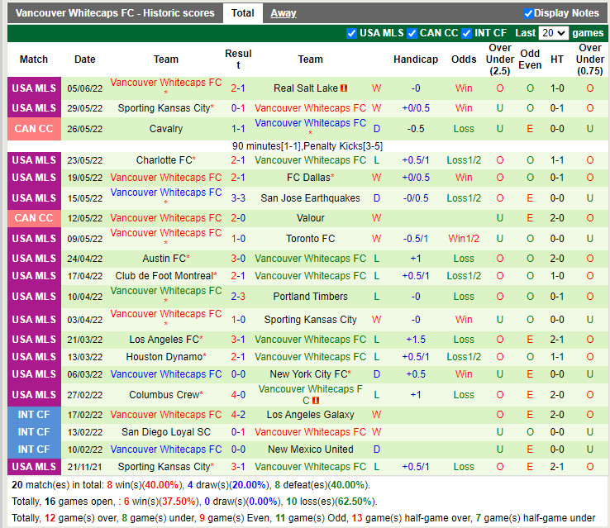The image size is (610, 528).
Task: Click the 2-1 result for 05/06/22 match
Action: coord(238,88)
